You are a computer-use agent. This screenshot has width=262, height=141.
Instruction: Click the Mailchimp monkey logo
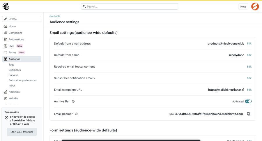pyautogui.click(x=6, y=6)
